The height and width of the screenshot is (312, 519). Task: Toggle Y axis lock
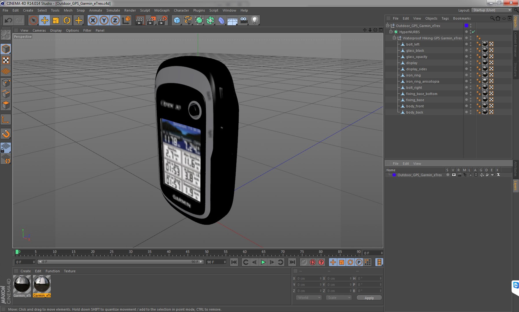[x=104, y=20]
